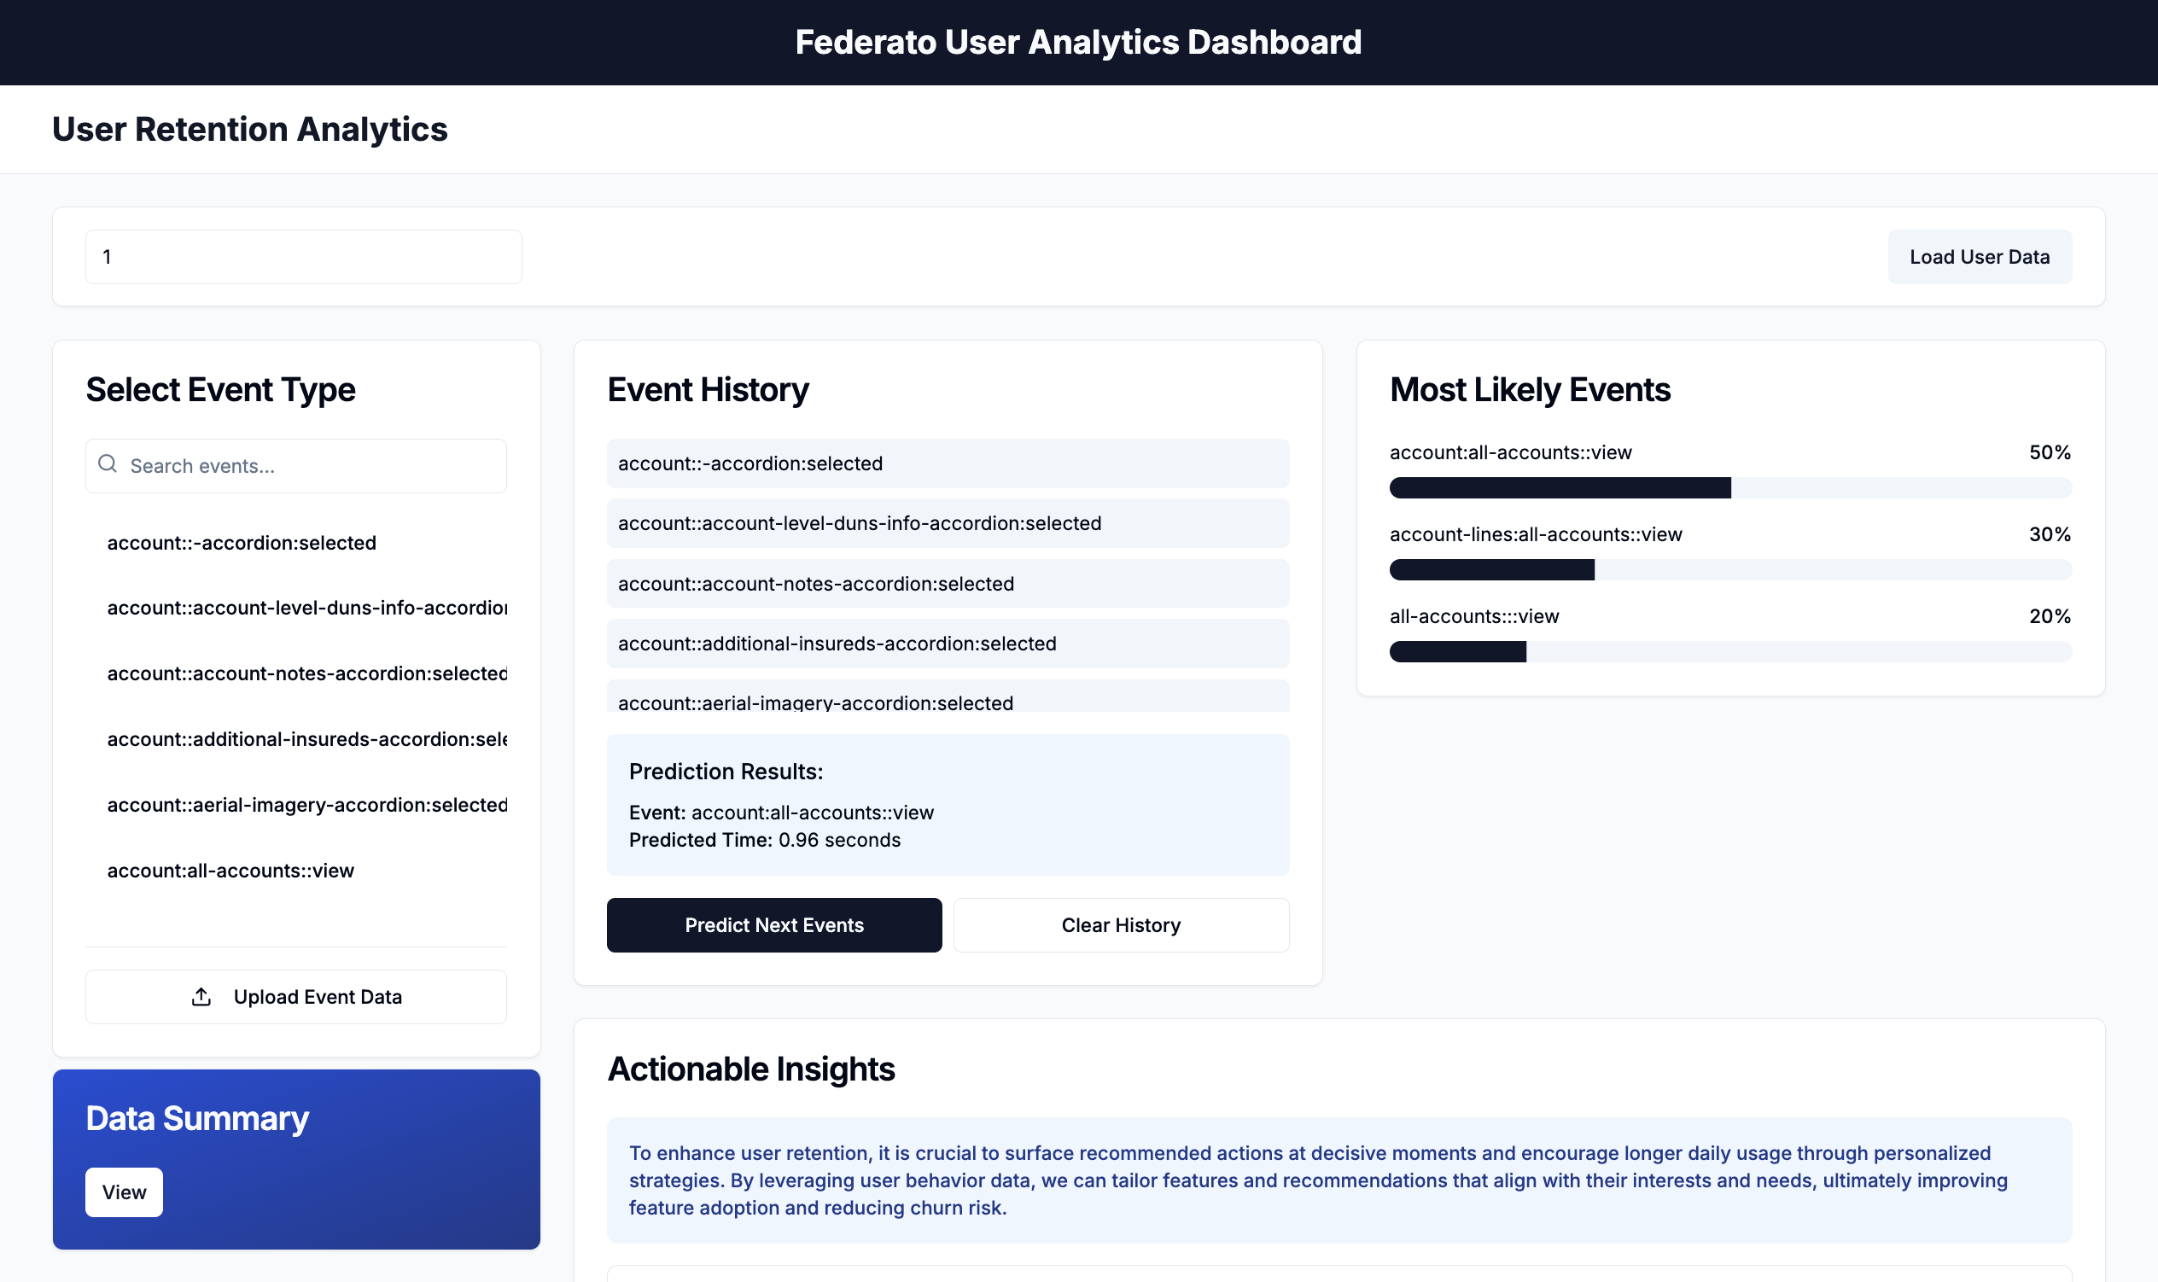Click the Predict Next Events button
The image size is (2158, 1282).
(x=773, y=925)
